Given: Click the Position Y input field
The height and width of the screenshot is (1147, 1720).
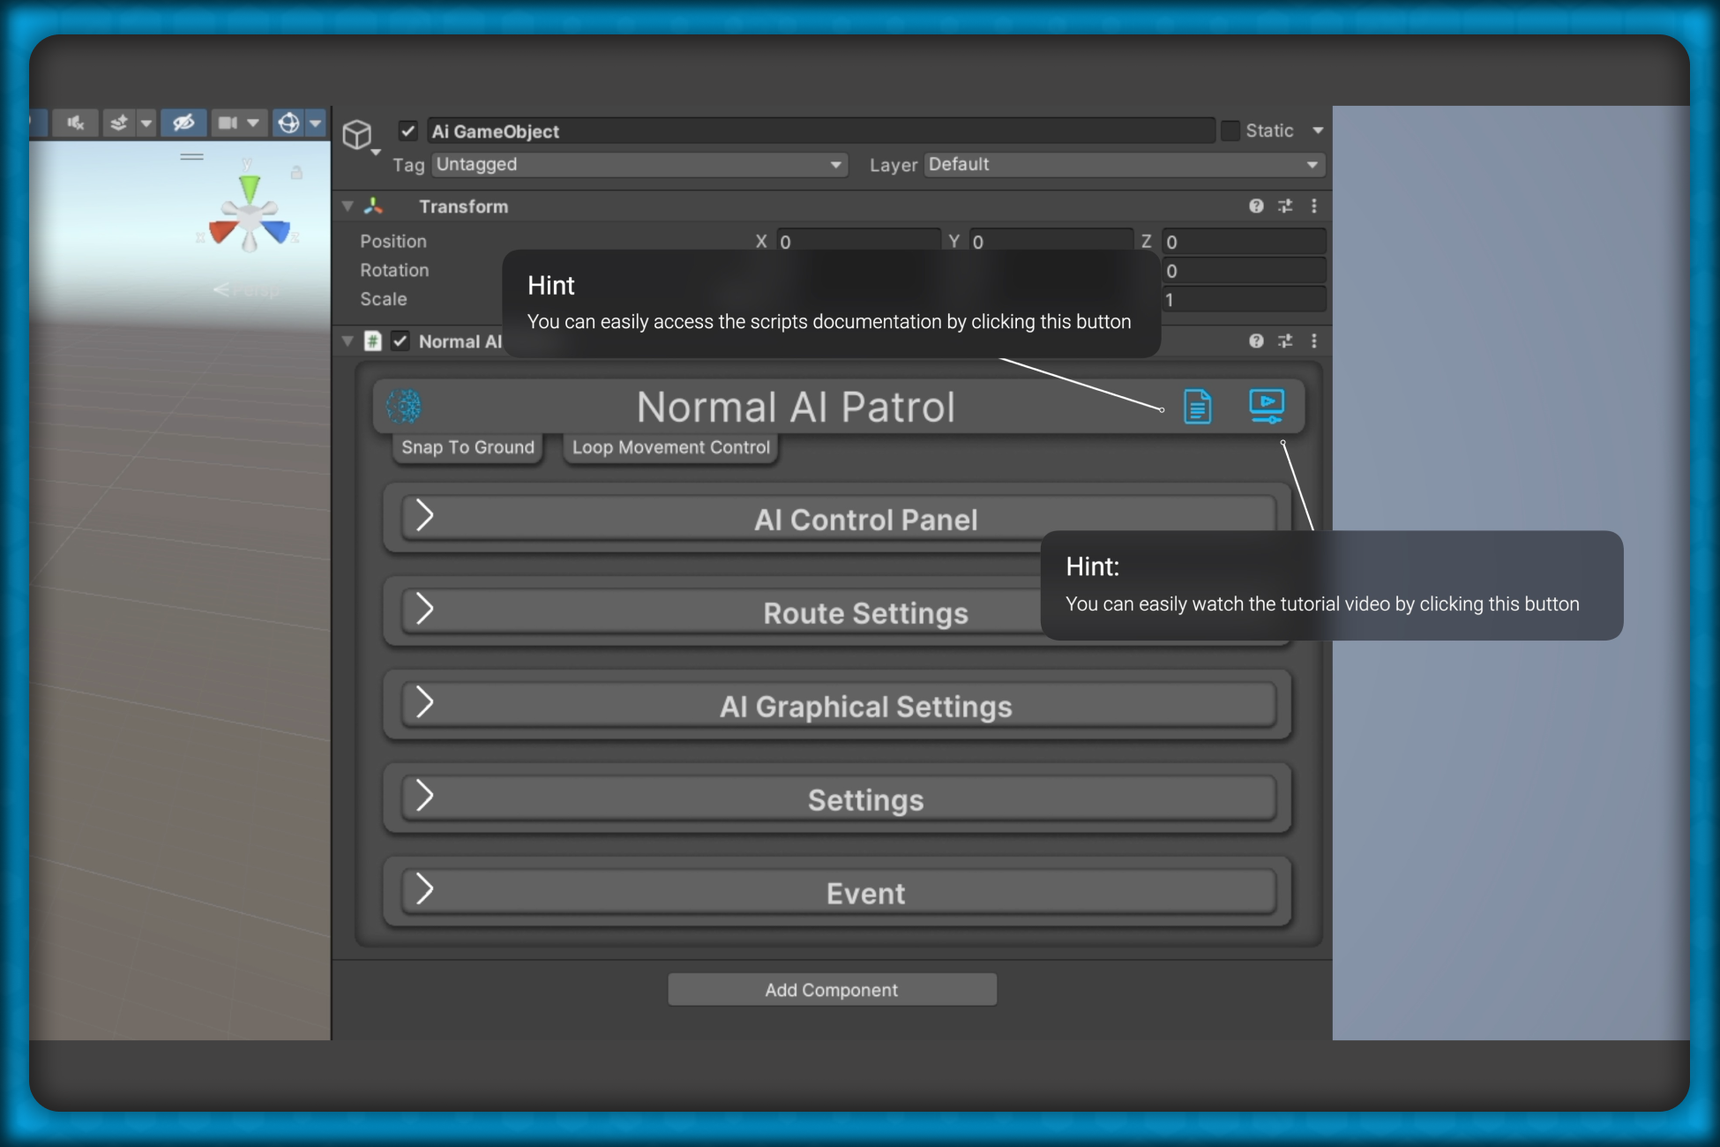Looking at the screenshot, I should click(x=1050, y=242).
